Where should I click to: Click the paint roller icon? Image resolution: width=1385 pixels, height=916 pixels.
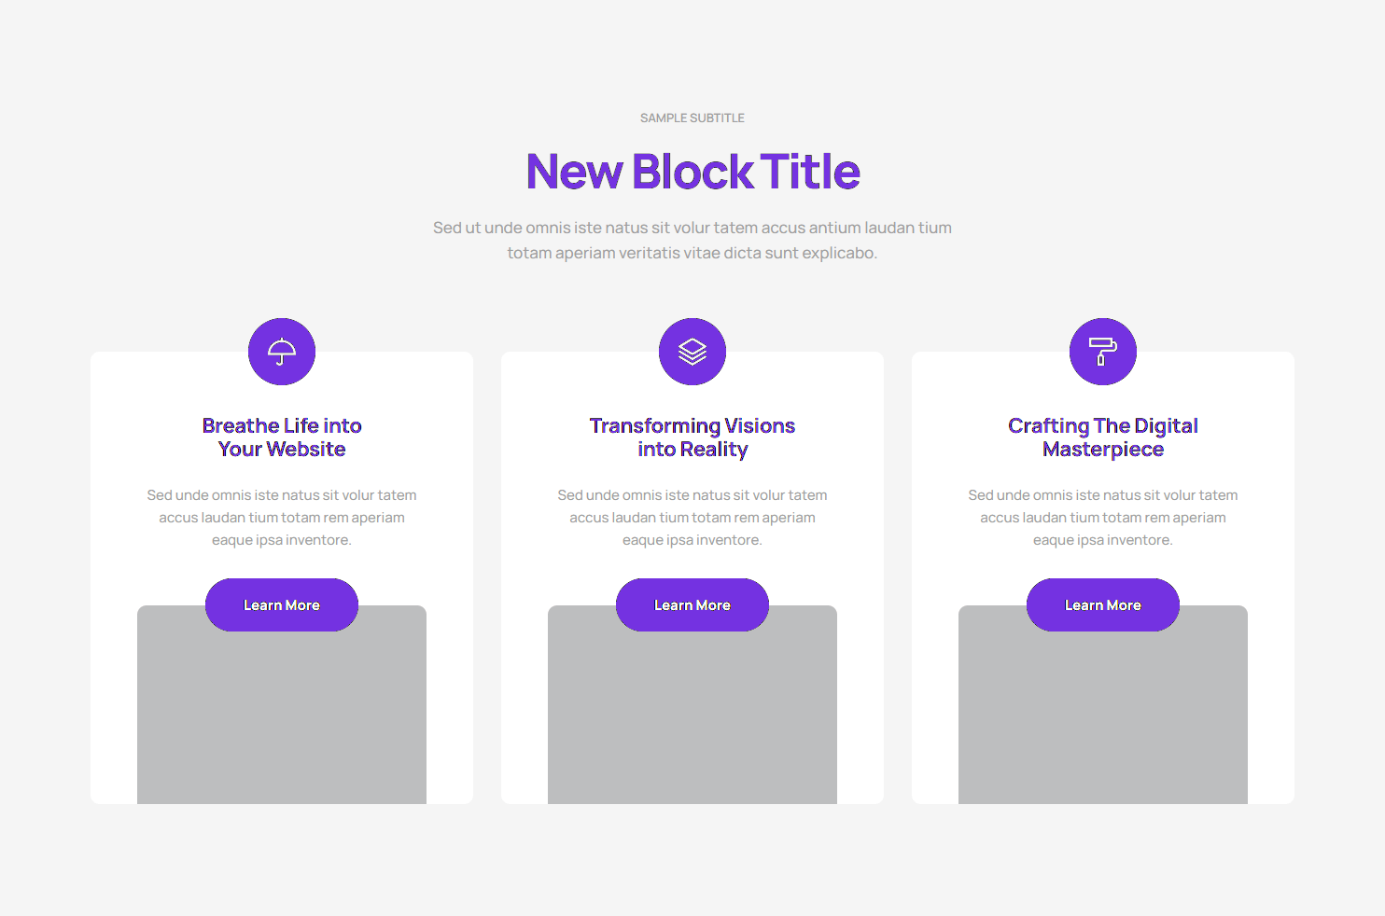coord(1103,352)
